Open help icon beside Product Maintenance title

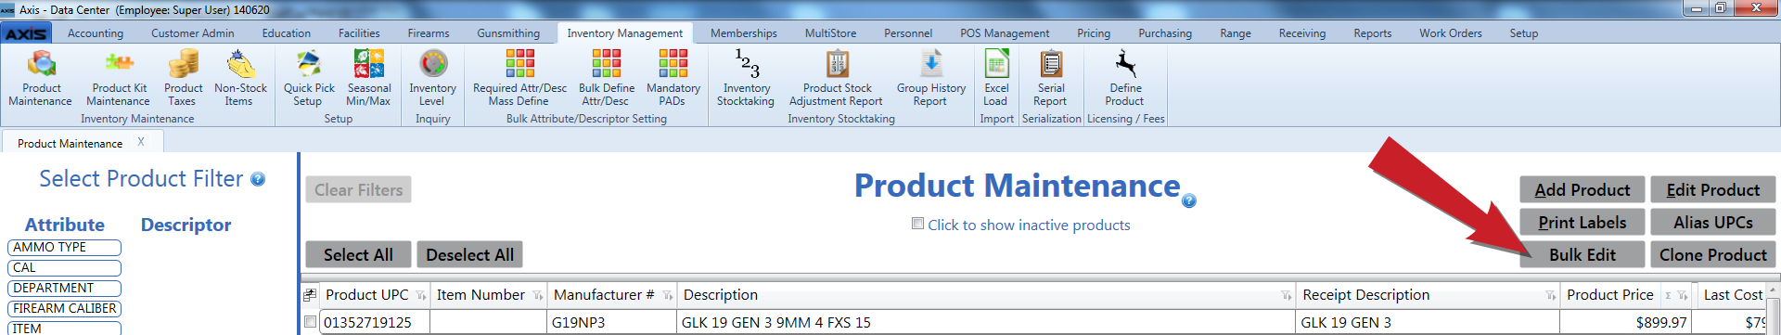pyautogui.click(x=1189, y=200)
